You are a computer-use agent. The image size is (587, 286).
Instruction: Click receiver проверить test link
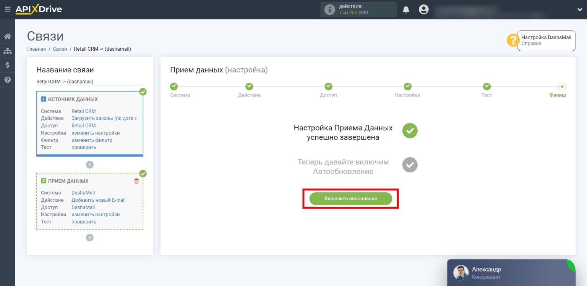[84, 222]
